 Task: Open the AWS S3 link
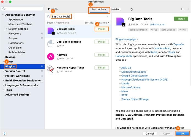point(126,68)
